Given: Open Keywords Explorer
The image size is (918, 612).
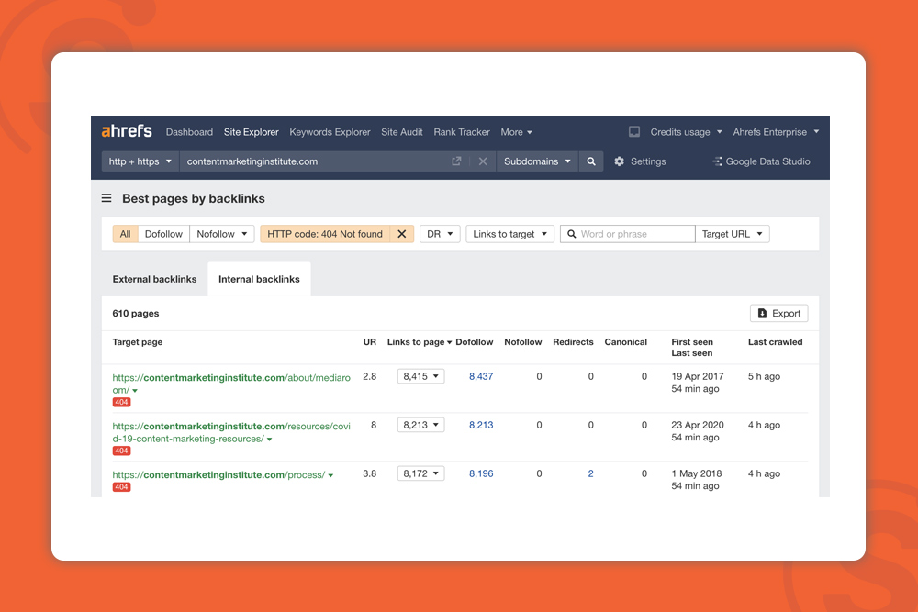Looking at the screenshot, I should tap(330, 132).
